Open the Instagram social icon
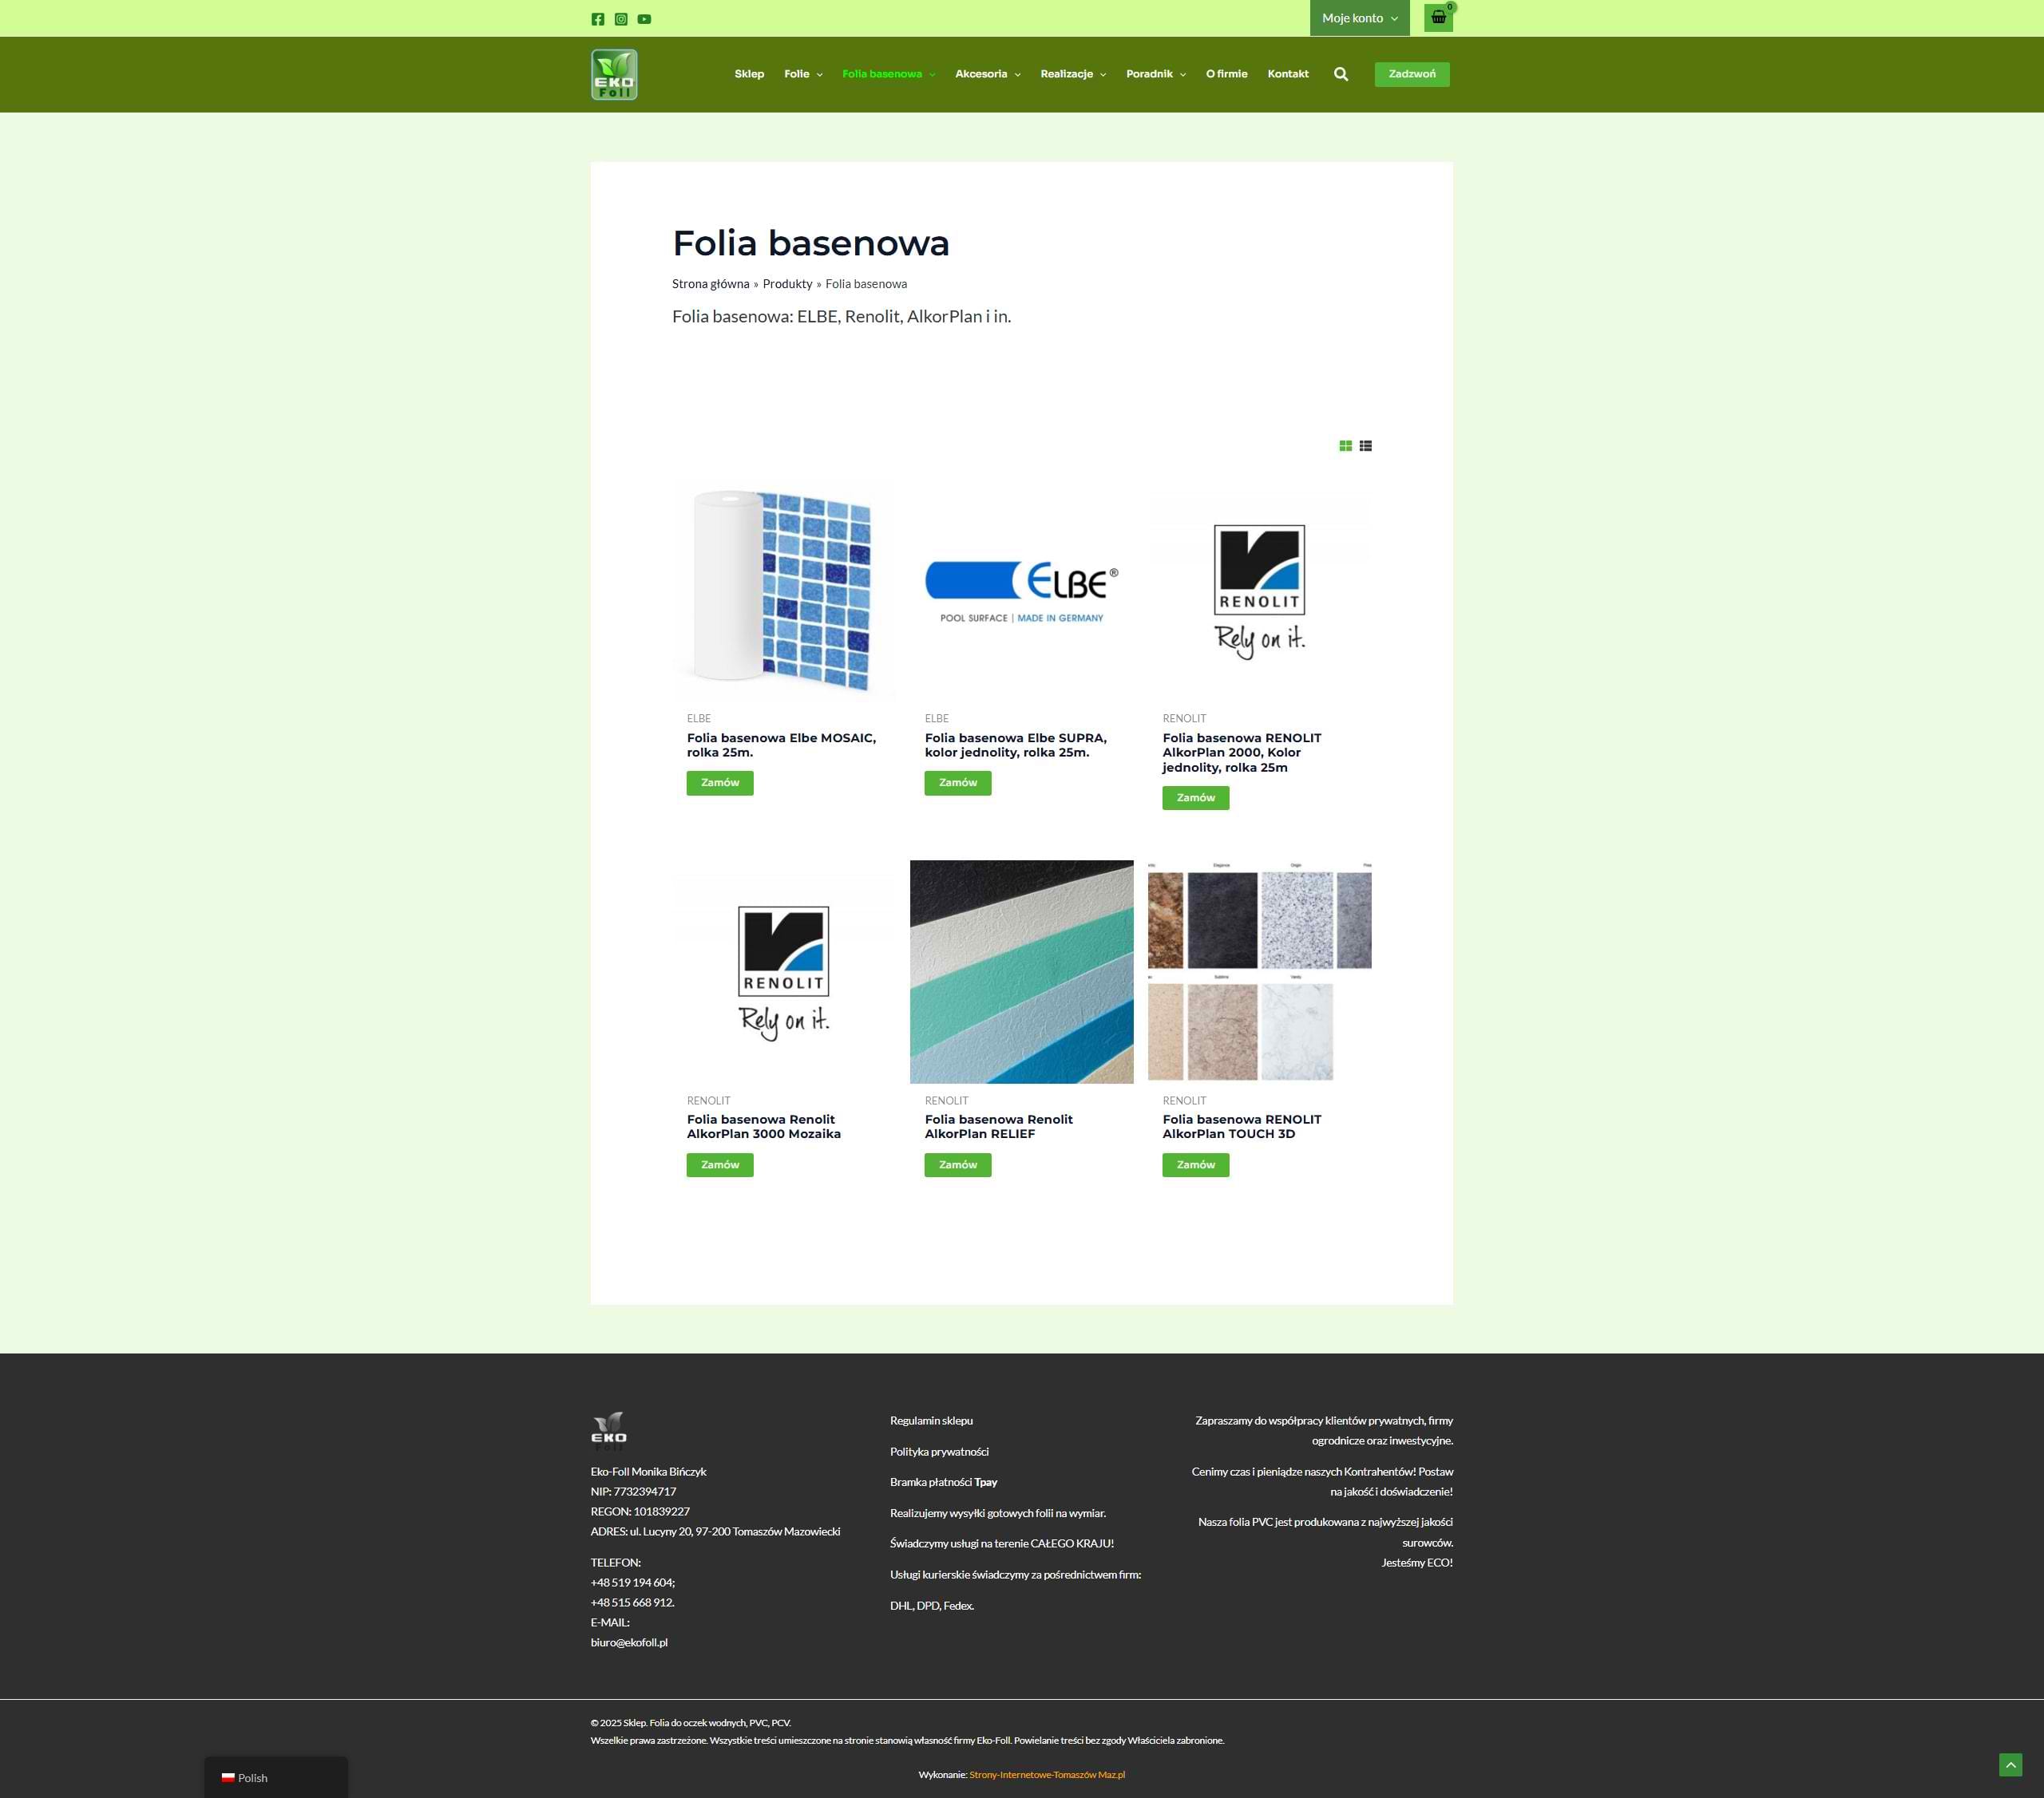 coord(621,19)
